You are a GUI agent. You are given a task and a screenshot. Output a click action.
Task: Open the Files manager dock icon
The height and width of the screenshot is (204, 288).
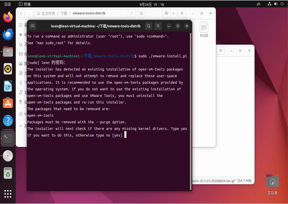coord(8,51)
